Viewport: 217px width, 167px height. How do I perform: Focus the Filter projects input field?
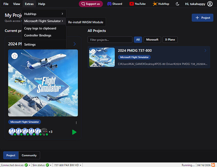[x=110, y=40]
